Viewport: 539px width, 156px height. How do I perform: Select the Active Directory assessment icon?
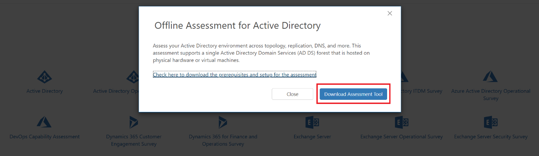pyautogui.click(x=44, y=77)
